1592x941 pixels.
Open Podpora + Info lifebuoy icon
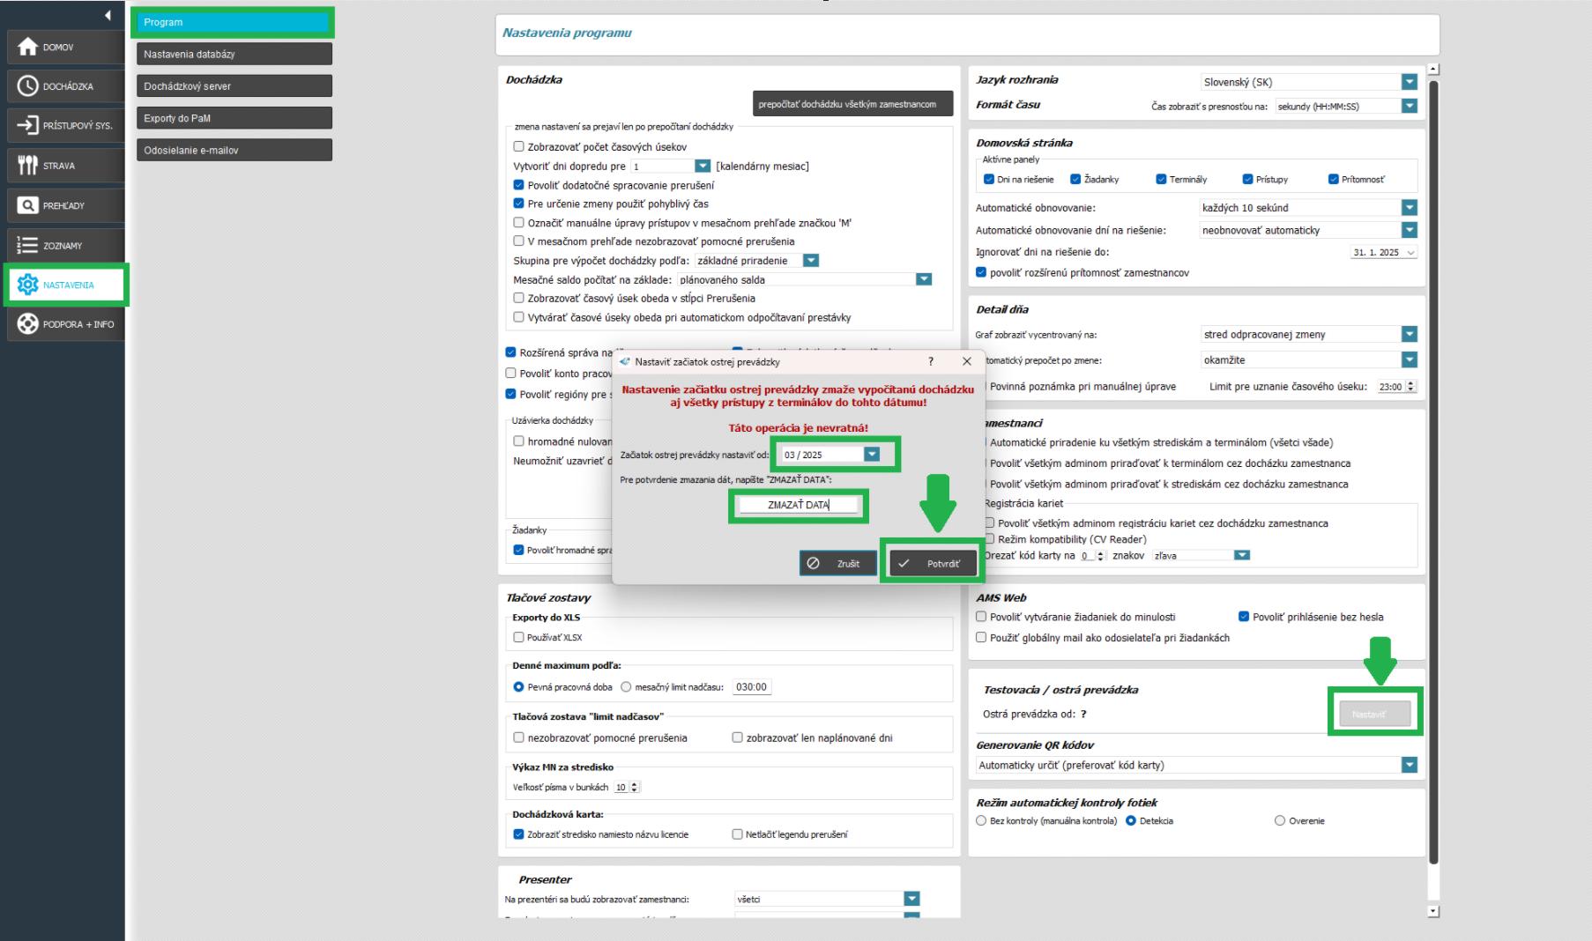[28, 324]
